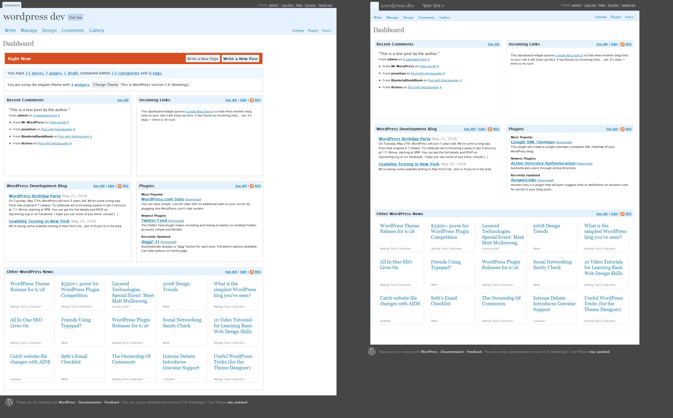
Task: Open Design menu in left window
Action: point(49,30)
